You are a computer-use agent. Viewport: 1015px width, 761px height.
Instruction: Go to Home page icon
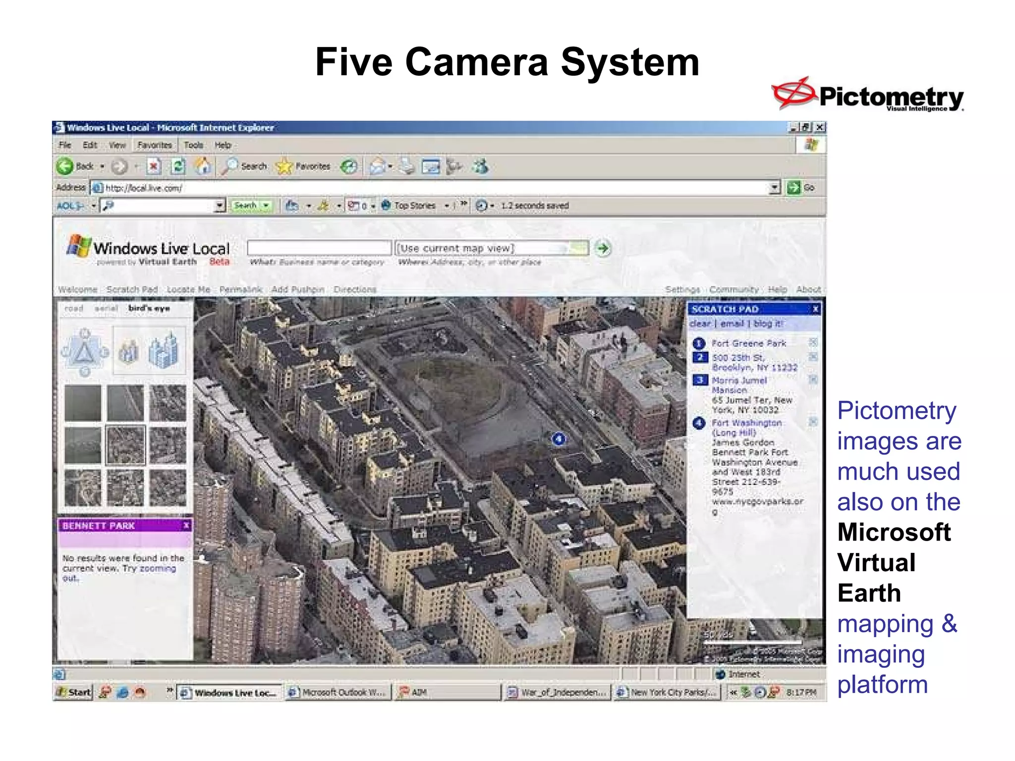click(203, 166)
